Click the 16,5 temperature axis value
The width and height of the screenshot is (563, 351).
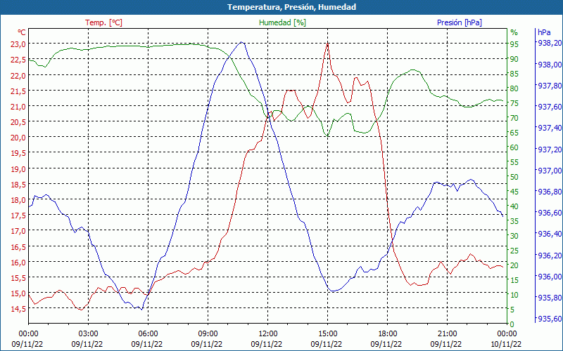[x=18, y=246]
